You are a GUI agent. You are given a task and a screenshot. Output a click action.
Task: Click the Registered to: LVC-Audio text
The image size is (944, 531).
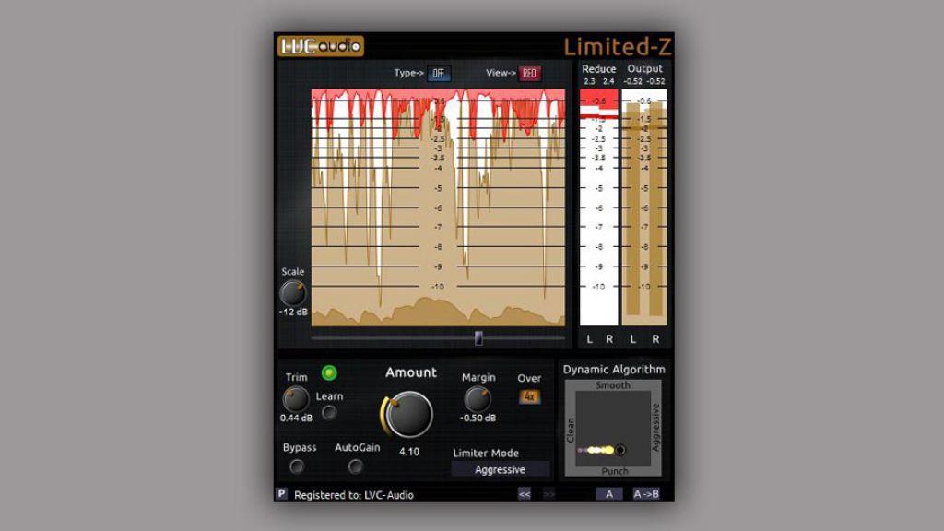tap(354, 495)
